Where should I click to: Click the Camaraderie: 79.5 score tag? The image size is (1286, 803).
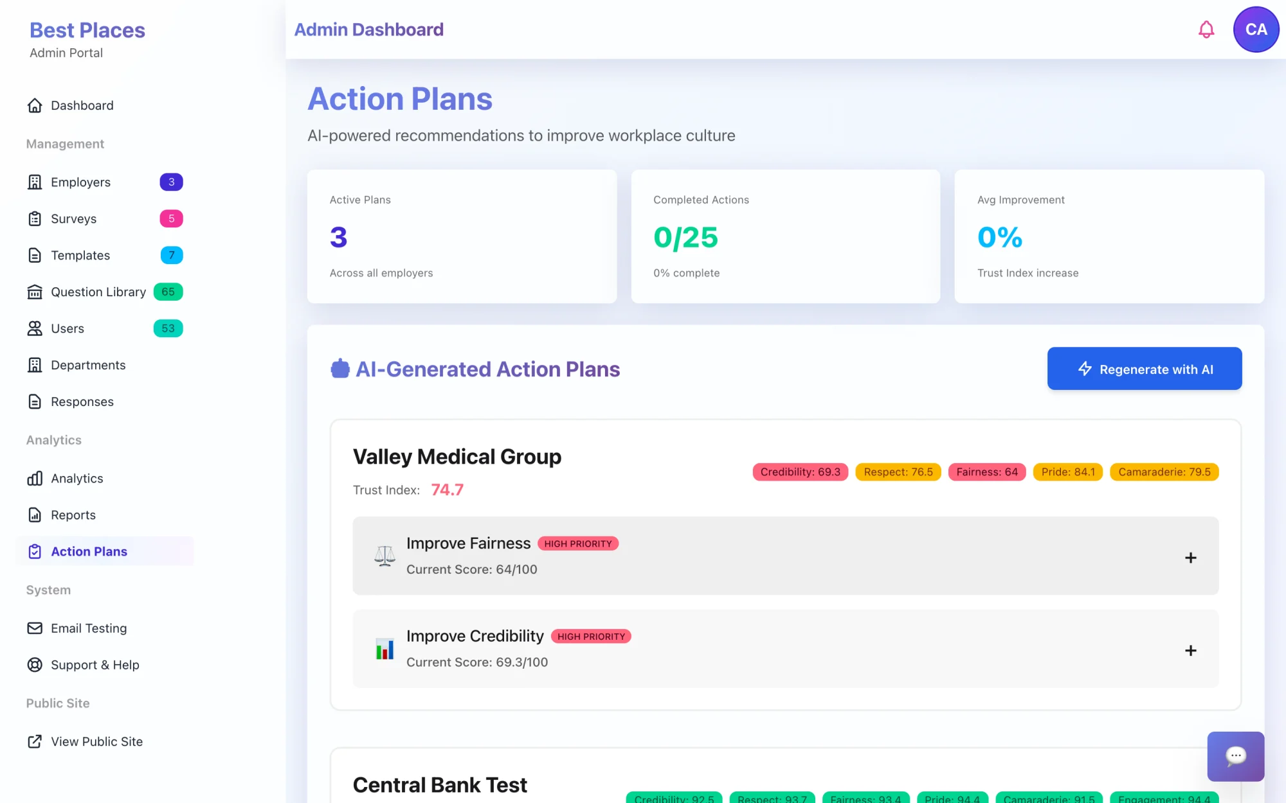(x=1164, y=472)
